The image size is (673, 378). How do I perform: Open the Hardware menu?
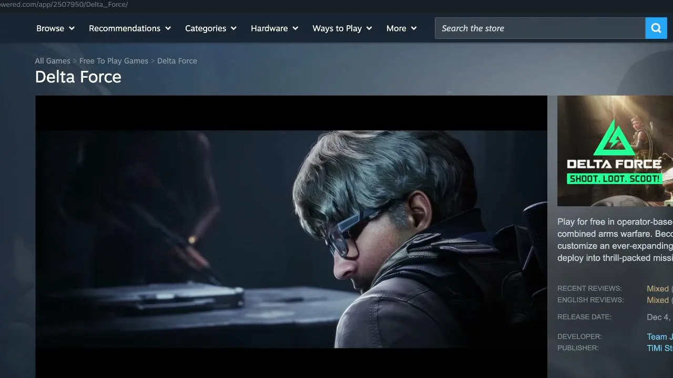(x=274, y=28)
